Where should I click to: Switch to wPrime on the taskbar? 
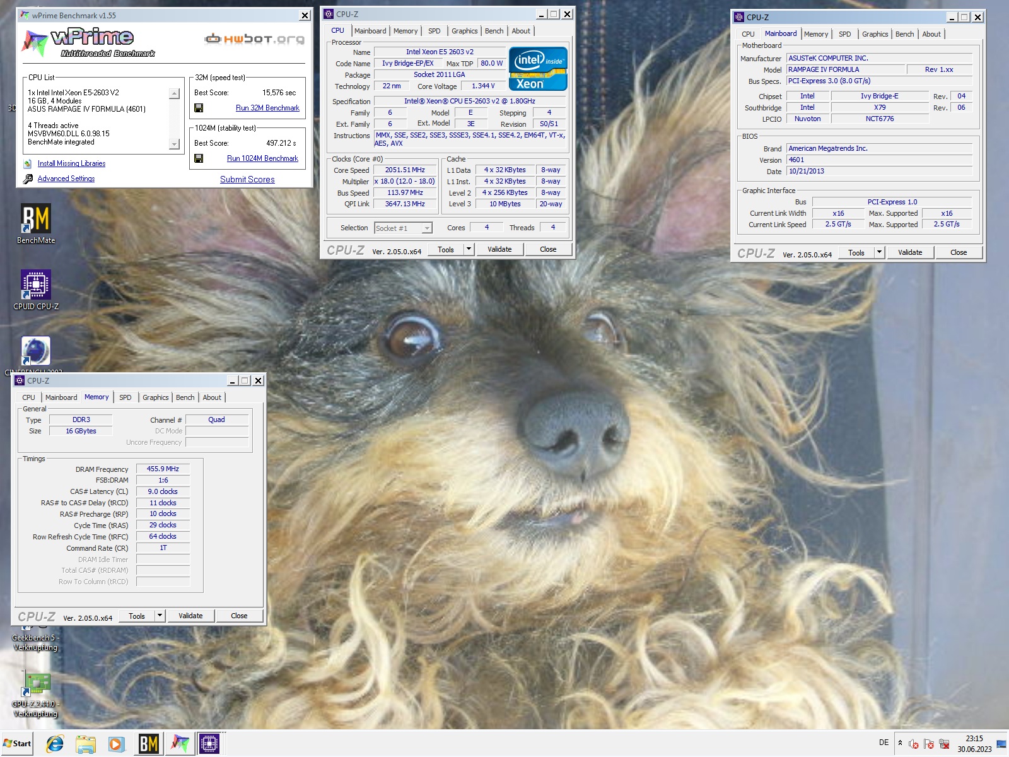coord(179,744)
